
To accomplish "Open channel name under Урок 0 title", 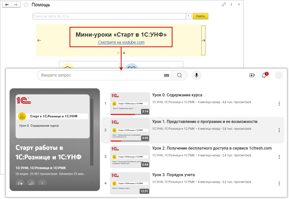I will 174,102.
